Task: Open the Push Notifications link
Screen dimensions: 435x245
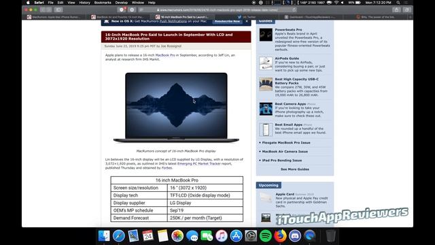Action: click(173, 21)
